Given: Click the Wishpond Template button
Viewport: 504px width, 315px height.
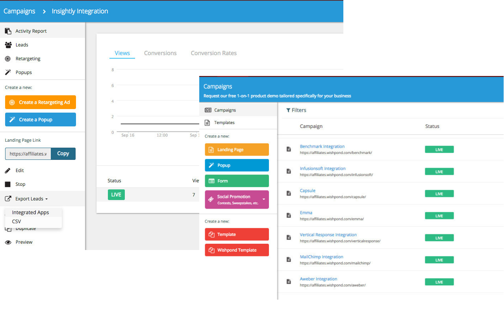Looking at the screenshot, I should click(x=237, y=250).
